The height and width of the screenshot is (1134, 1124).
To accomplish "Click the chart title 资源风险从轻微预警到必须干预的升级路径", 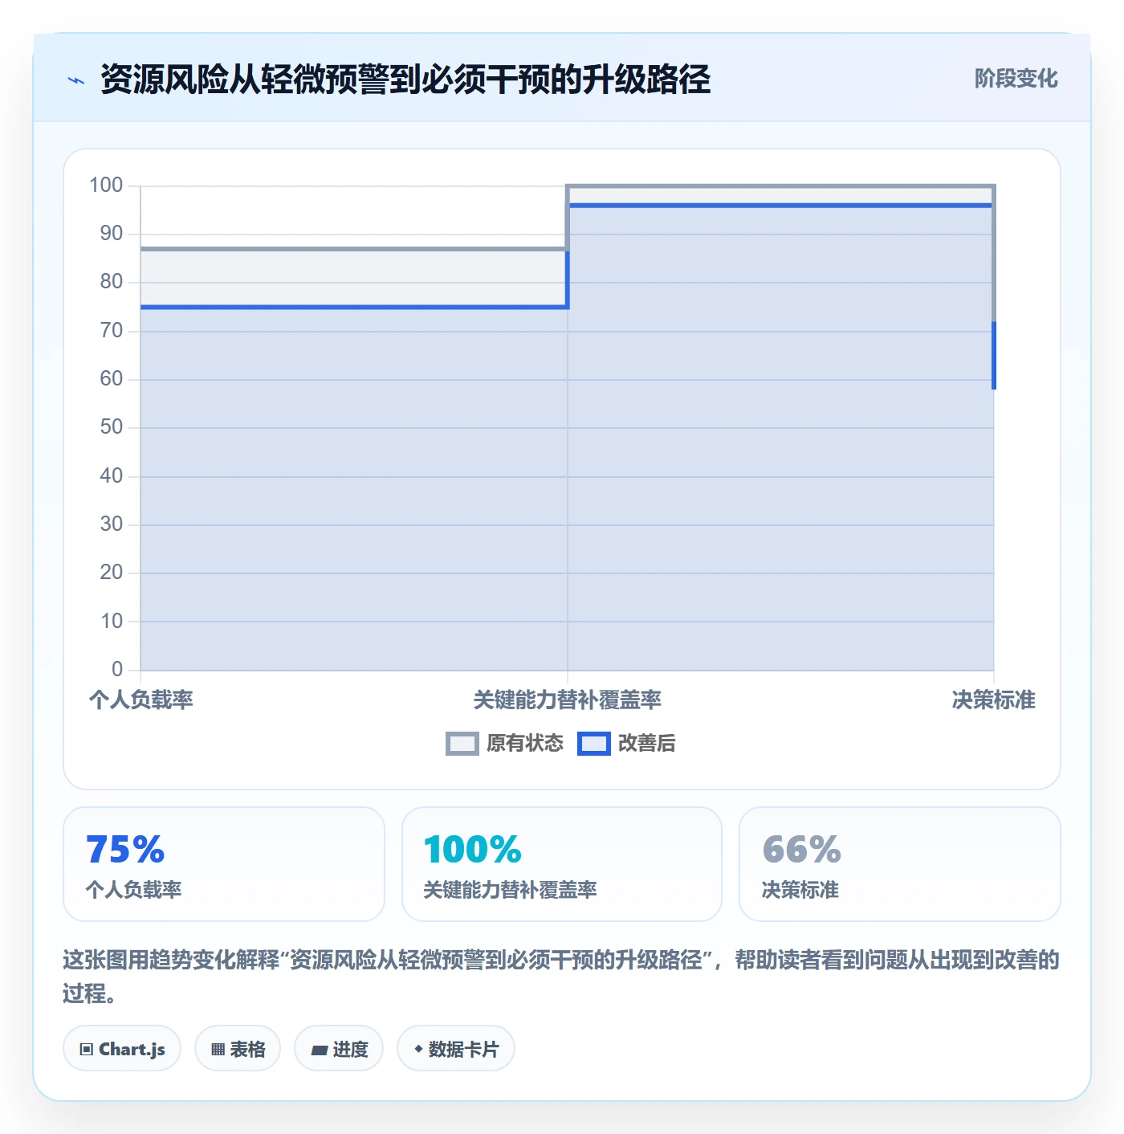I will pos(405,80).
